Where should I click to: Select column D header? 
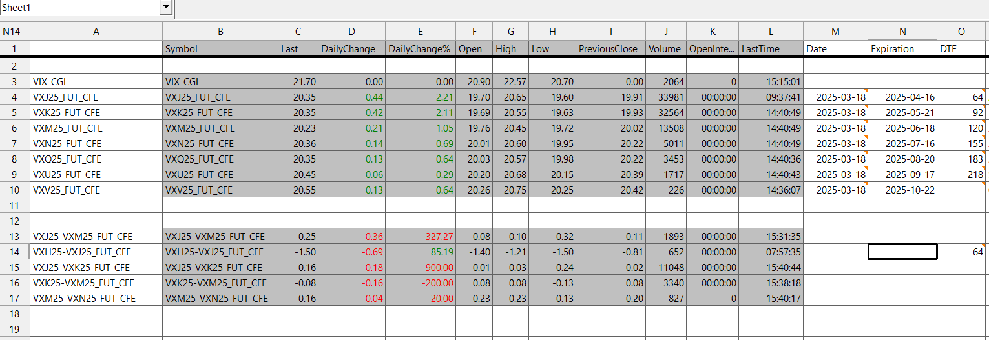352,31
